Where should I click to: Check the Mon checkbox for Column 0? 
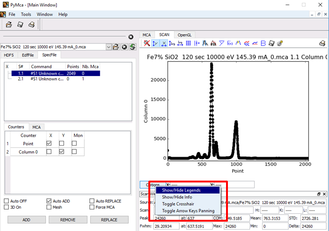pyautogui.click(x=74, y=152)
